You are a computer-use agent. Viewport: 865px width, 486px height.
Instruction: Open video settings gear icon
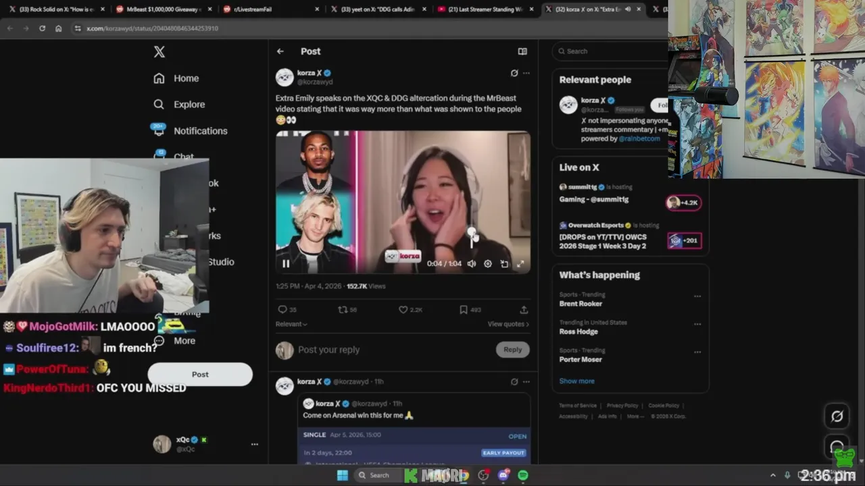(x=488, y=264)
